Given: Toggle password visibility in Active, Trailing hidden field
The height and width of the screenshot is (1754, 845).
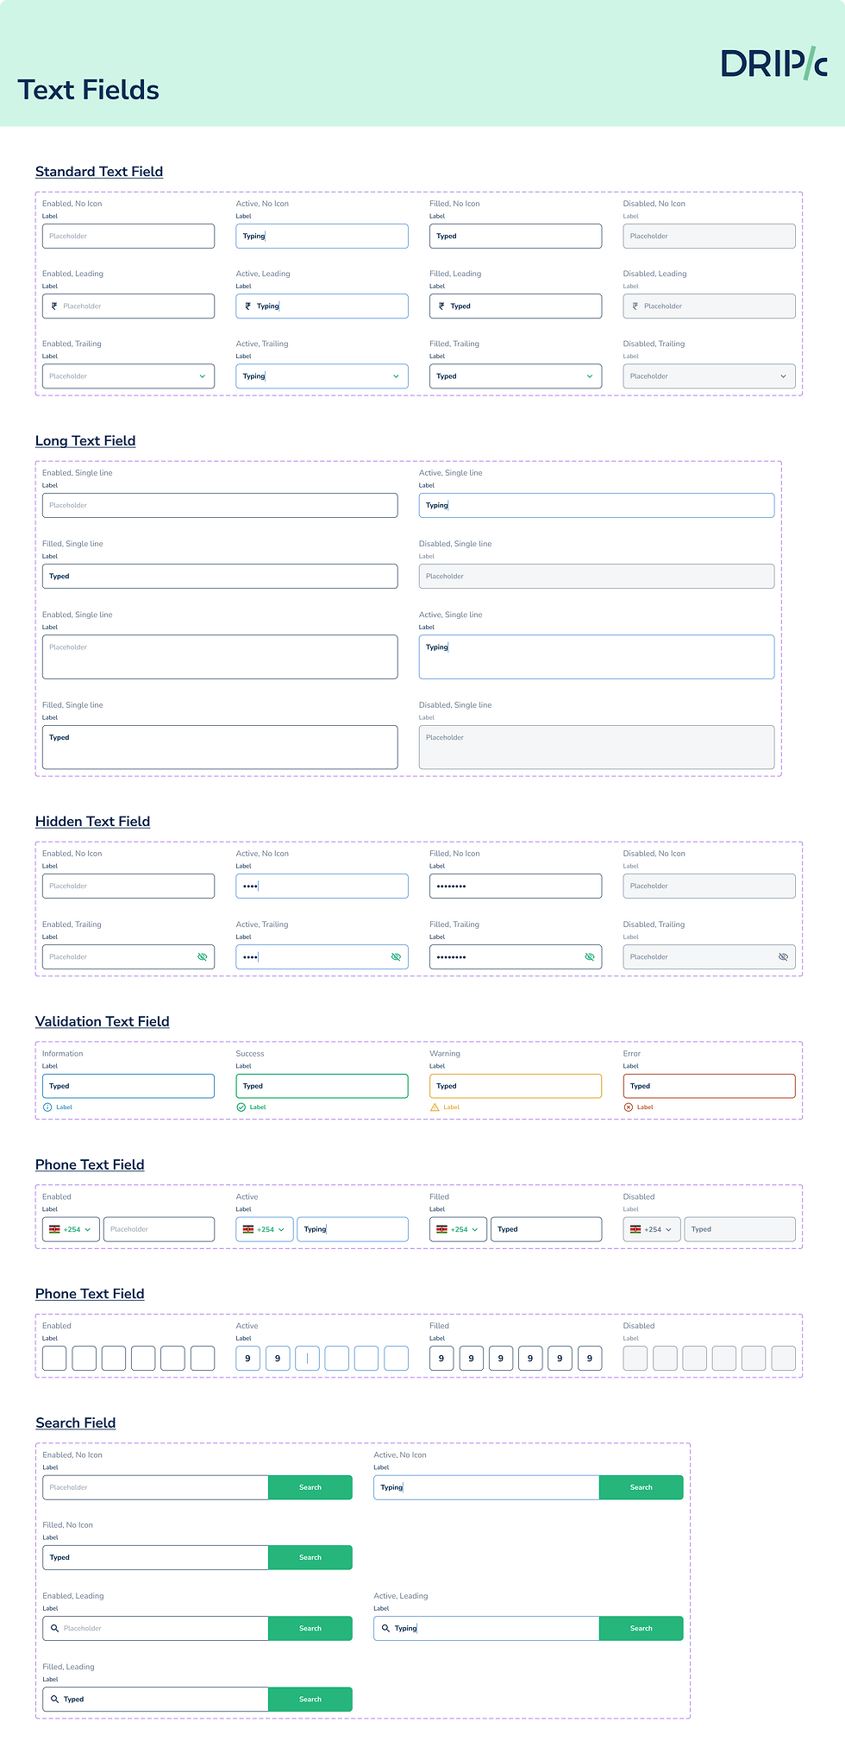Looking at the screenshot, I should 396,957.
